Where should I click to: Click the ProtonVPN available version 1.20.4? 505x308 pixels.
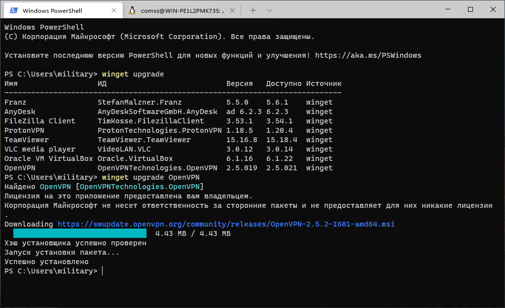tap(280, 130)
